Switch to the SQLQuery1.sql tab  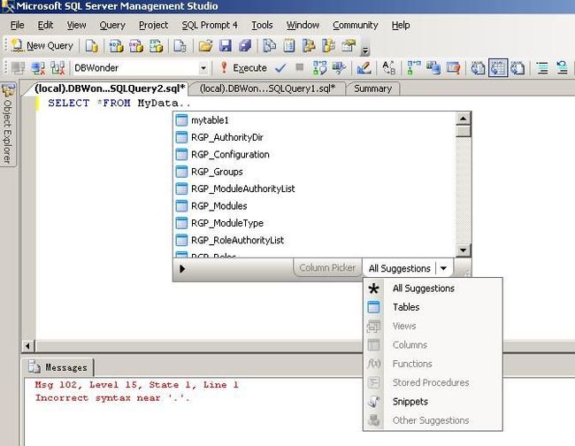pos(267,88)
